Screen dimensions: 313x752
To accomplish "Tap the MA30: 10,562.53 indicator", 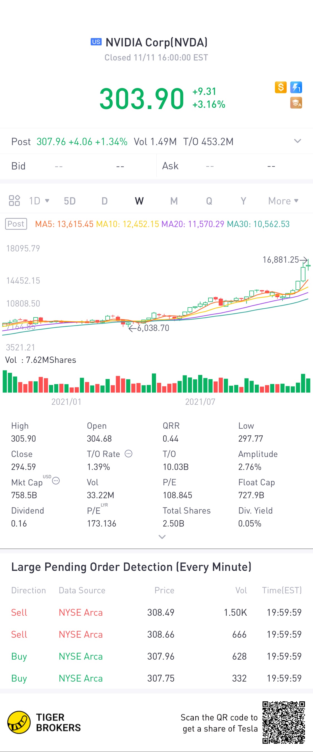I will pyautogui.click(x=258, y=224).
